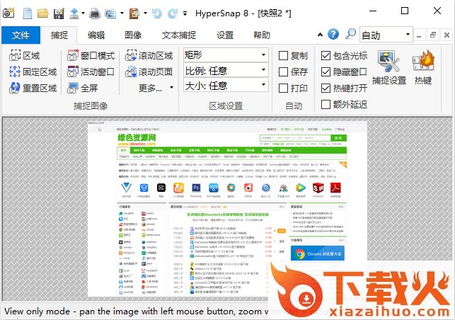
Task: Switch to the 设置 settings tab
Action: [x=225, y=35]
